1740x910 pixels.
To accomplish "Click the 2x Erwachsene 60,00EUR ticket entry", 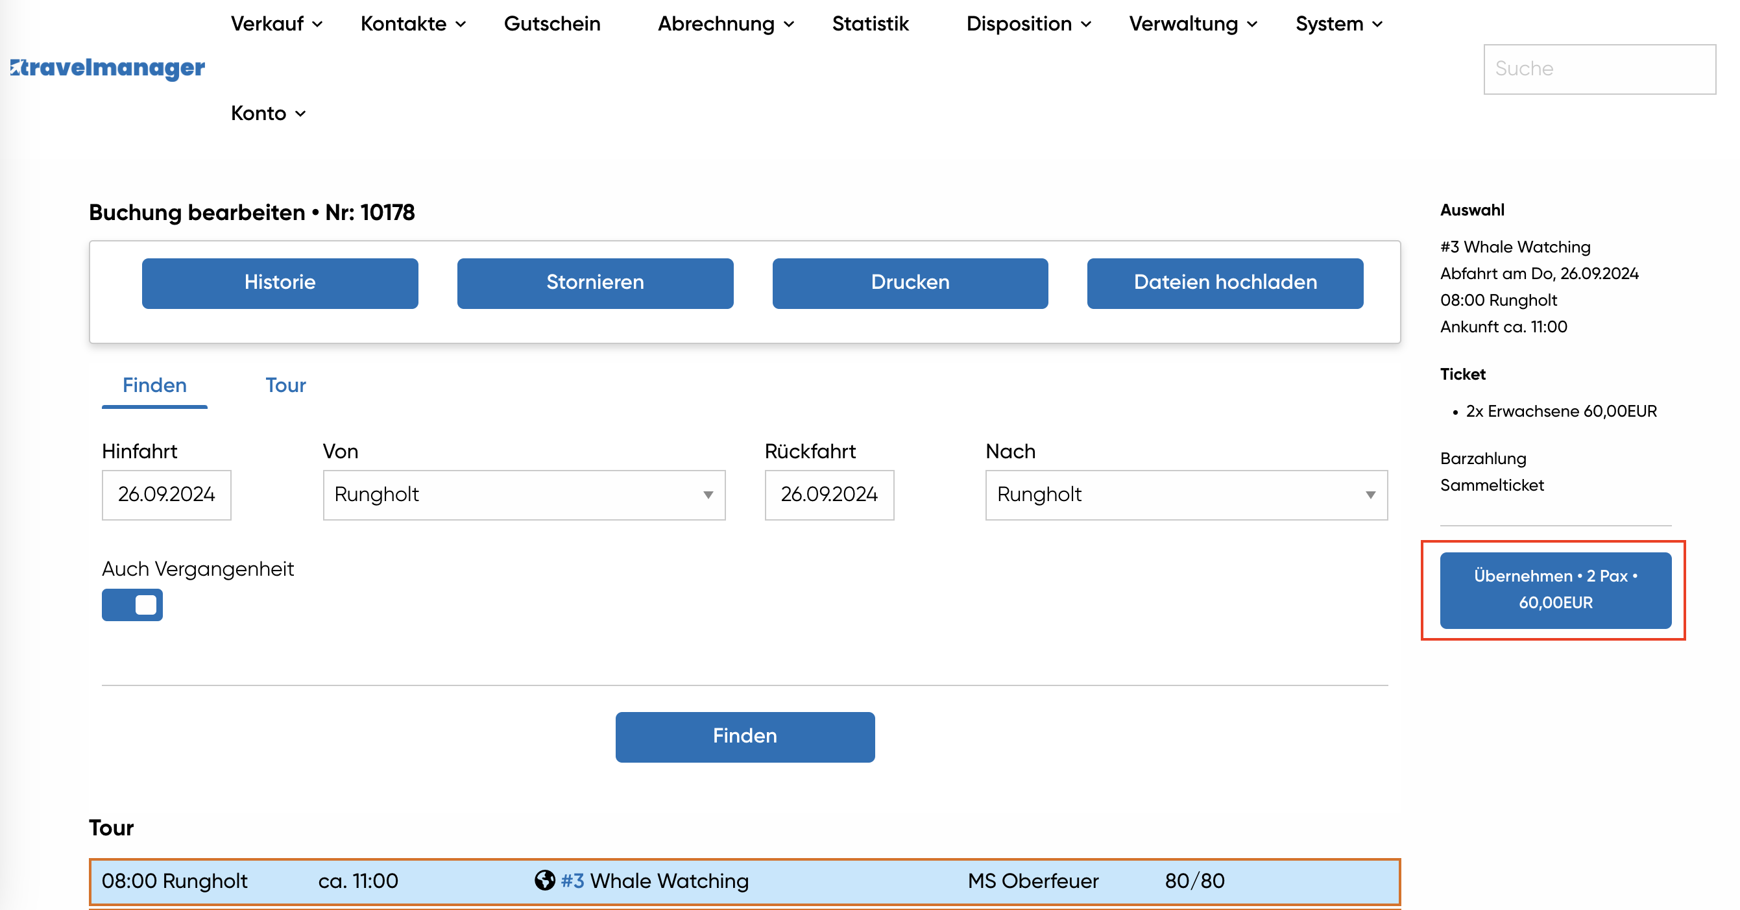I will (x=1561, y=411).
